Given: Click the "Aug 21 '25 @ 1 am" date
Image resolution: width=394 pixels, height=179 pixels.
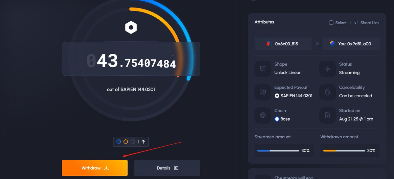Looking at the screenshot, I should coord(356,119).
